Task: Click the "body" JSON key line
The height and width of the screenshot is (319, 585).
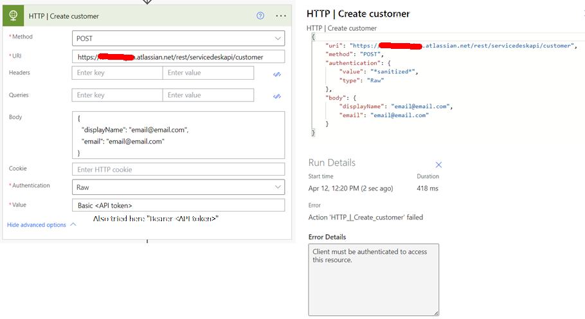Action: 341,98
